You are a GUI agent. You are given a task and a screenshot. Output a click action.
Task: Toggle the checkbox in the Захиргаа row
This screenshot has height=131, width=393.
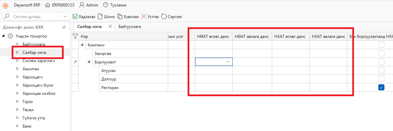pyautogui.click(x=381, y=53)
